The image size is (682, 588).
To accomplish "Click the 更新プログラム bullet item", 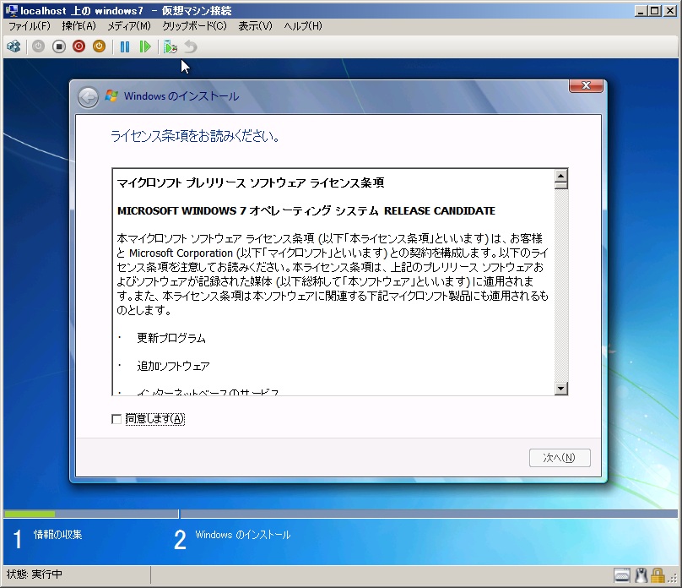I will [x=171, y=338].
